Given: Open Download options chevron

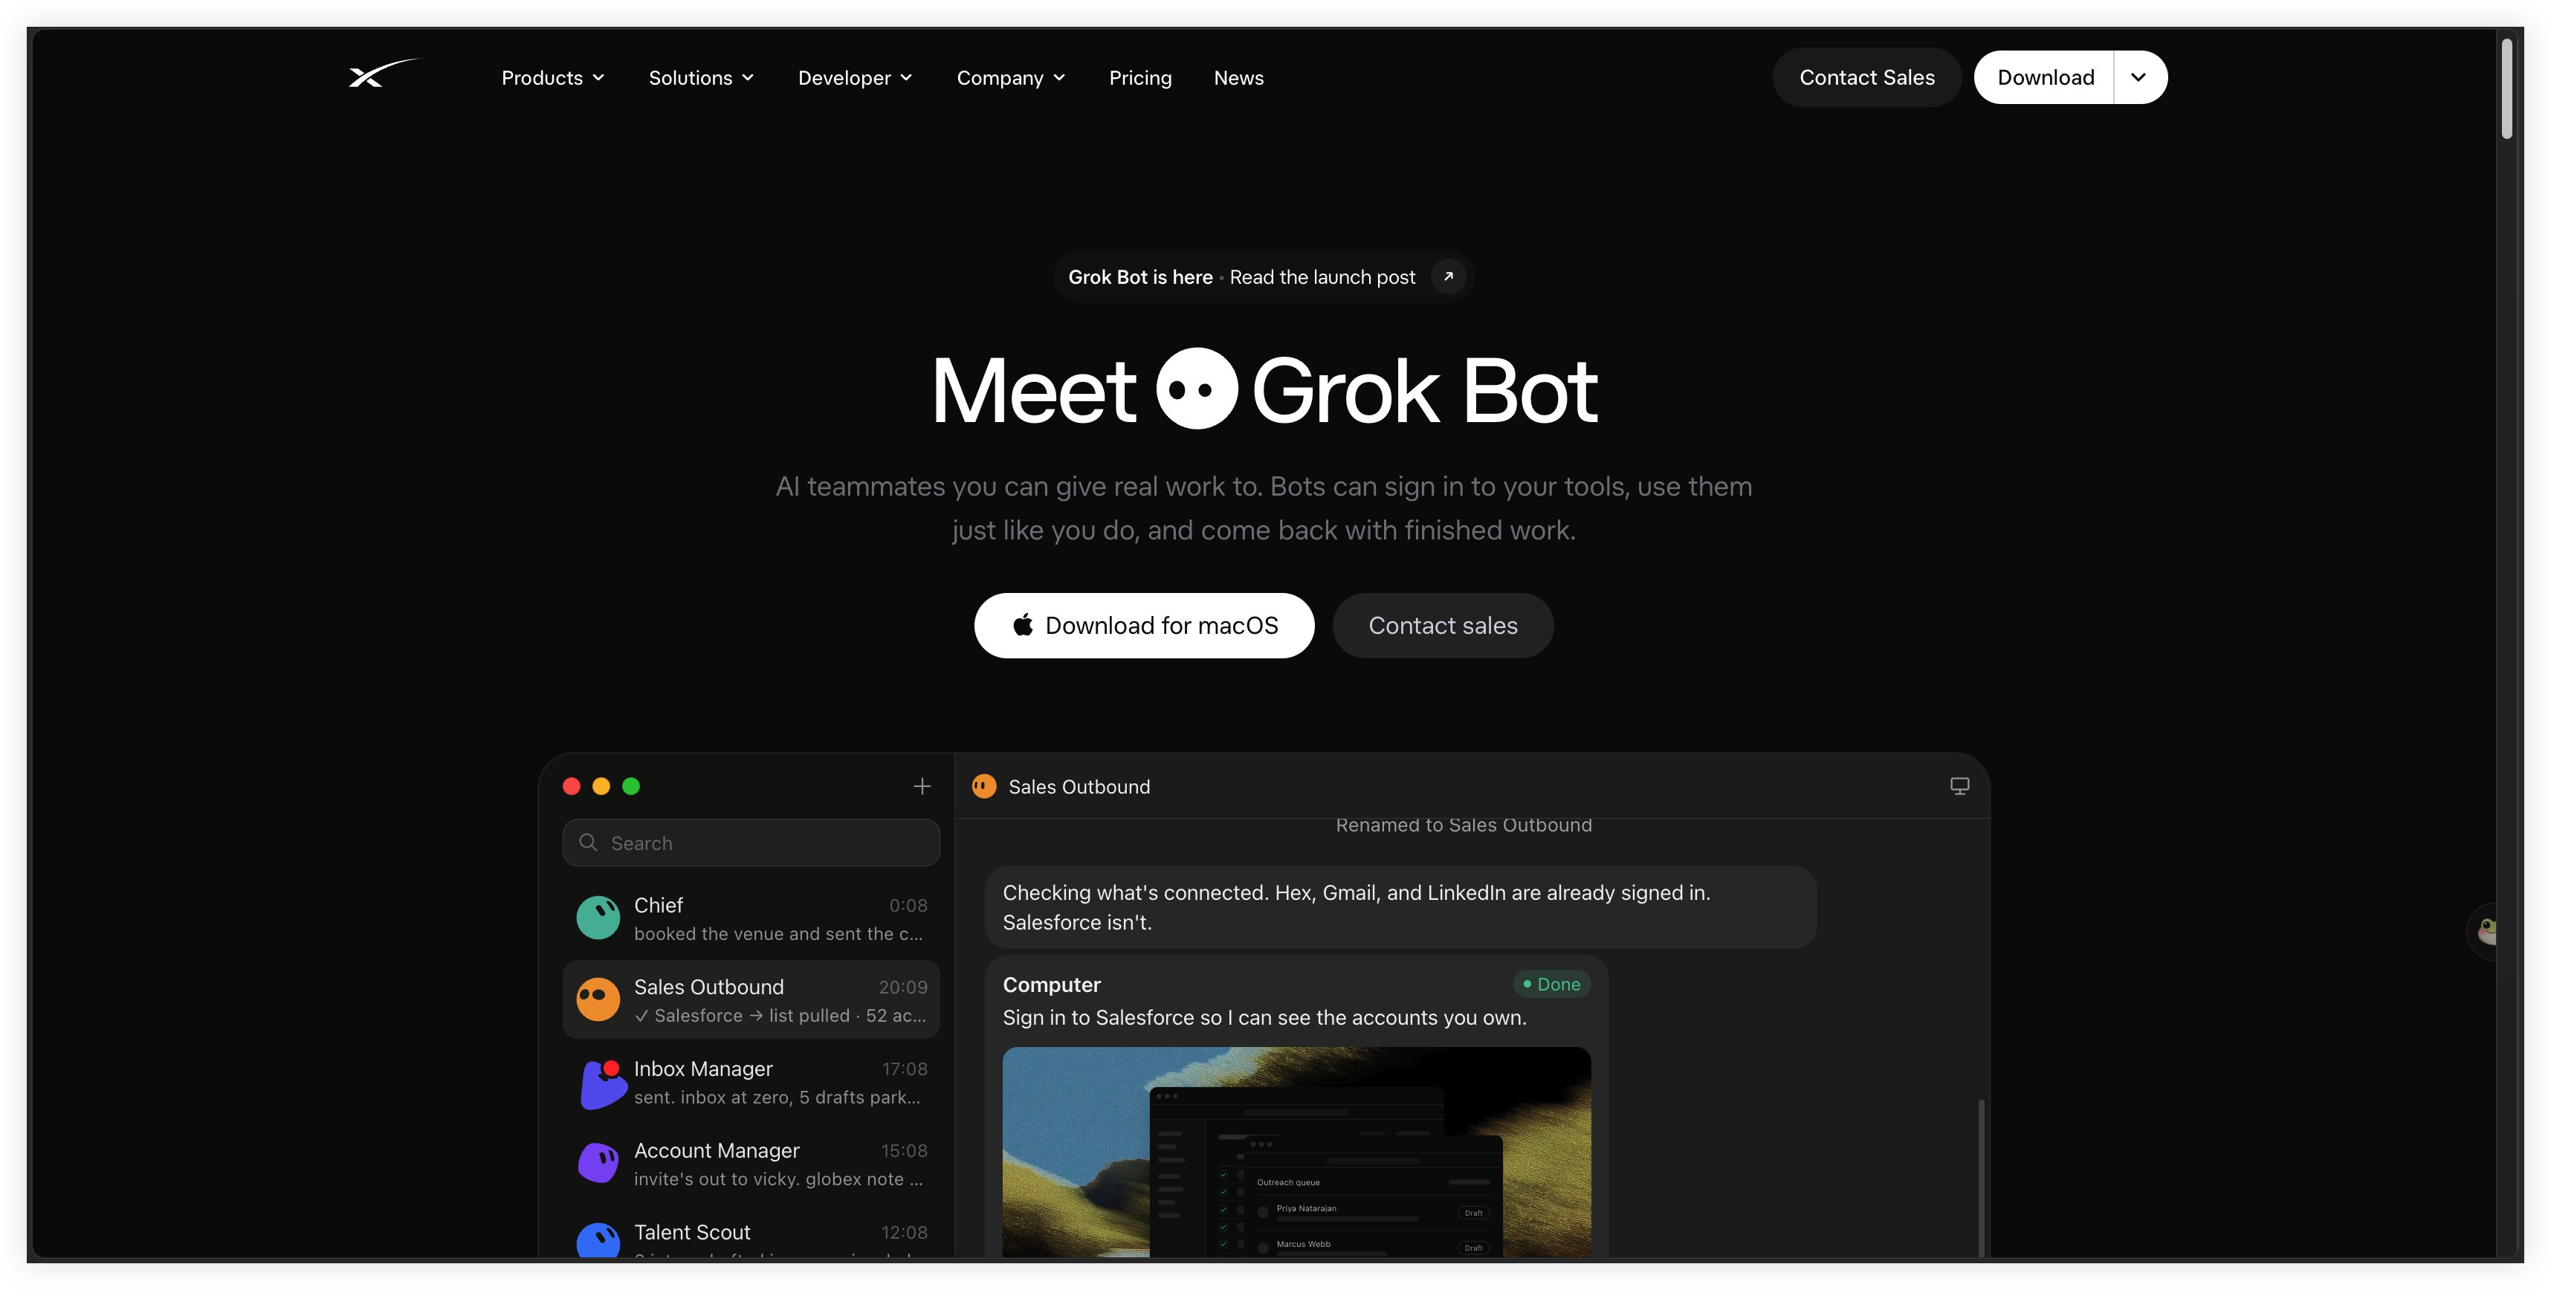Looking at the screenshot, I should click(x=2139, y=77).
